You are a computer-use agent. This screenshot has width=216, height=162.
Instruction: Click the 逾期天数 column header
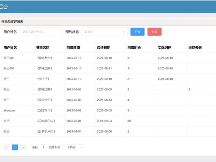coord(195,48)
